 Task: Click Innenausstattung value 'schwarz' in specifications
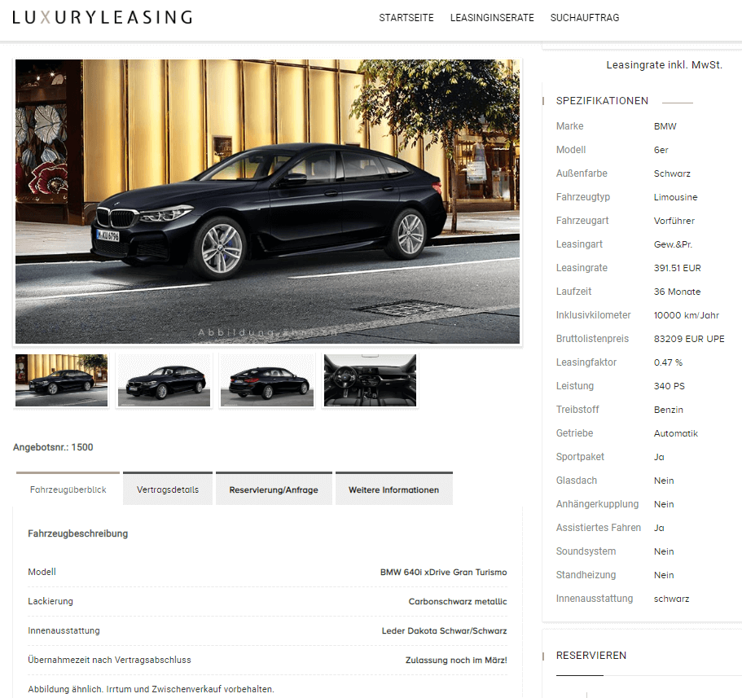click(671, 599)
